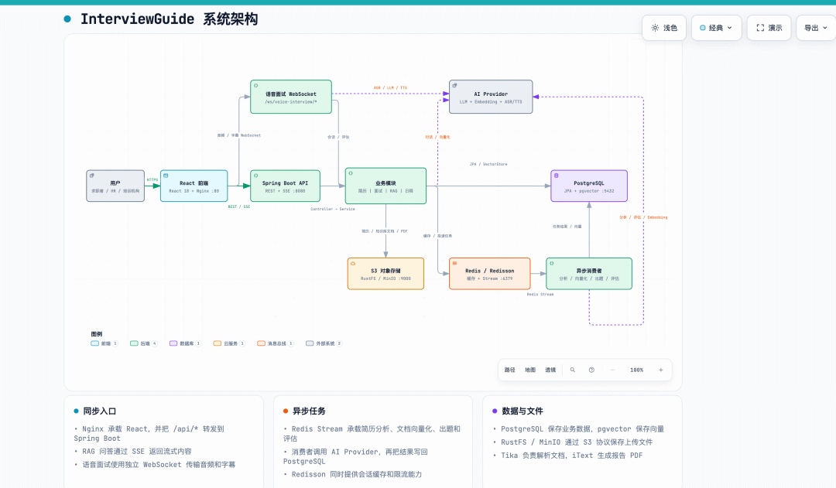Zoom out with the minus button
Viewport: 836px width, 488px height.
coord(612,370)
